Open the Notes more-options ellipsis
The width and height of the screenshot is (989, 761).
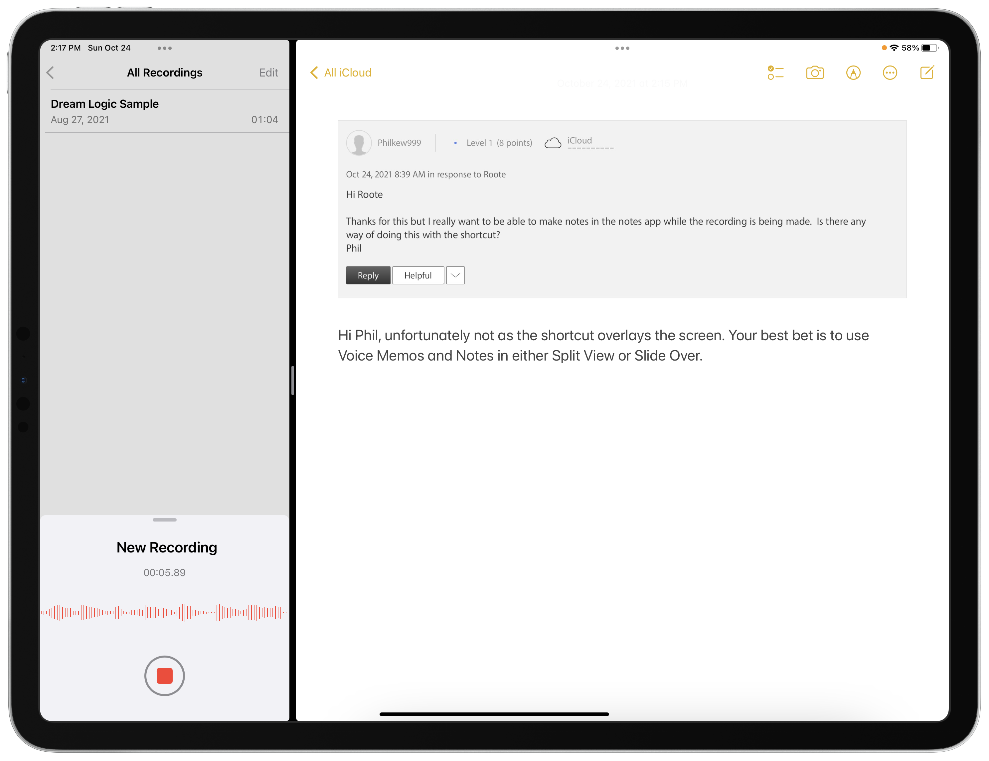(890, 73)
